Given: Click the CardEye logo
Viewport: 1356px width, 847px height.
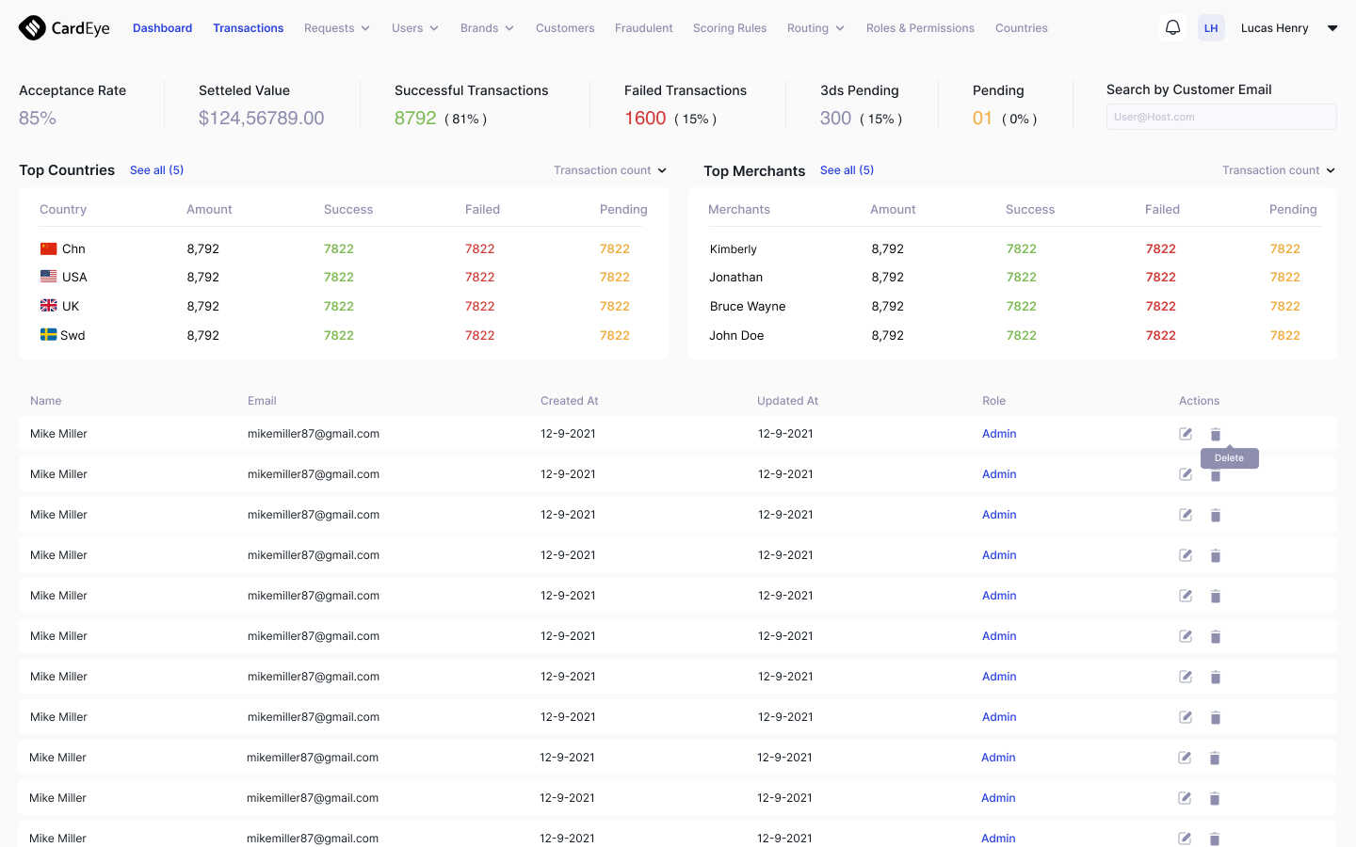Looking at the screenshot, I should 64,28.
